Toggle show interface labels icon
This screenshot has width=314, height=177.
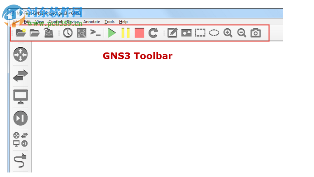82,33
